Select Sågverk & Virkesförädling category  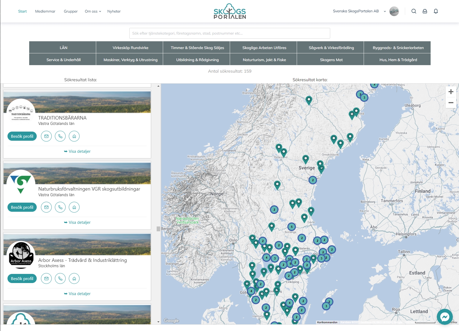[x=330, y=47]
